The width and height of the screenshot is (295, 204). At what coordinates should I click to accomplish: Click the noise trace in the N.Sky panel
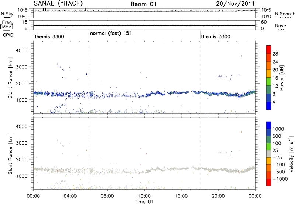[144, 11]
